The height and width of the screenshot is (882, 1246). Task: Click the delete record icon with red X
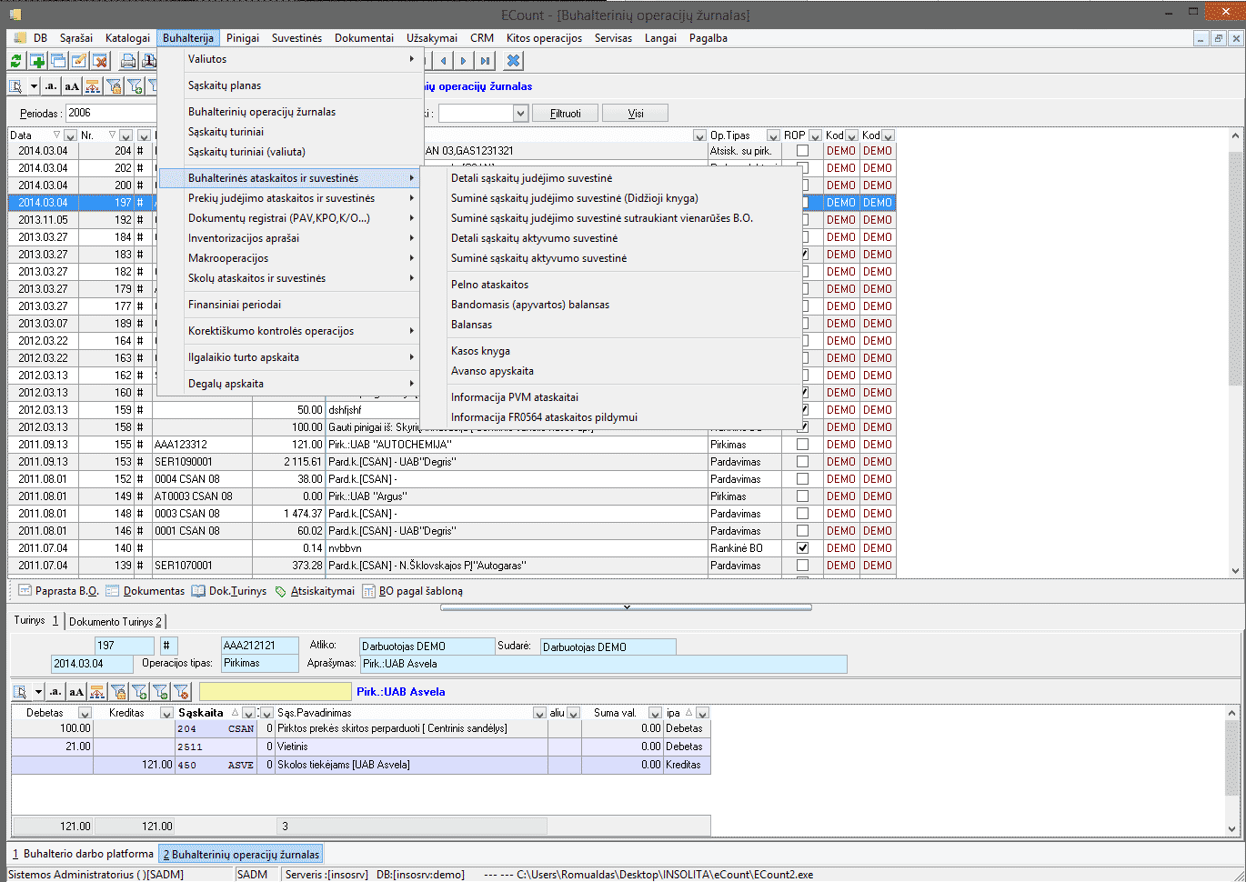point(100,61)
